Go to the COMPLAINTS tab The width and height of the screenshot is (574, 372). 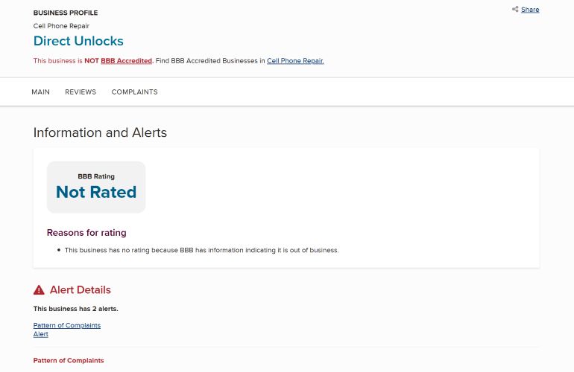coord(134,92)
